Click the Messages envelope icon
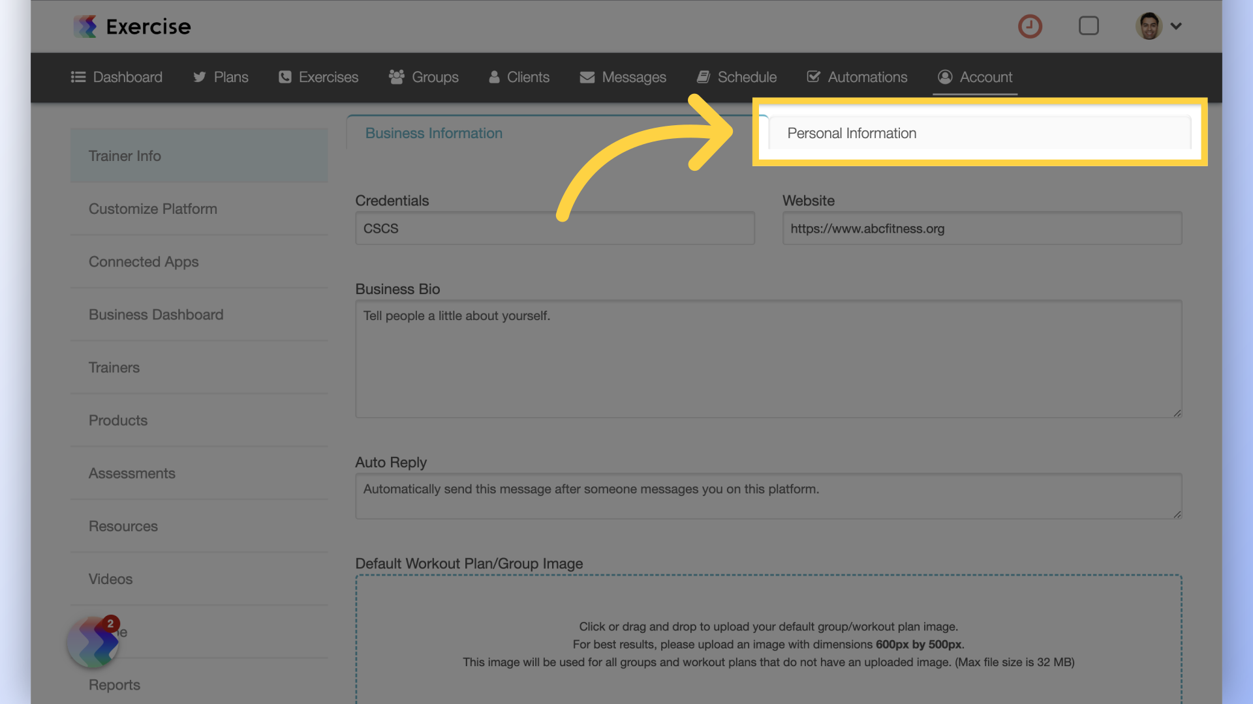 (587, 77)
